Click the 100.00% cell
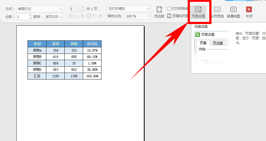Image resolution: width=266 pixels, height=141 pixels. [x=92, y=76]
